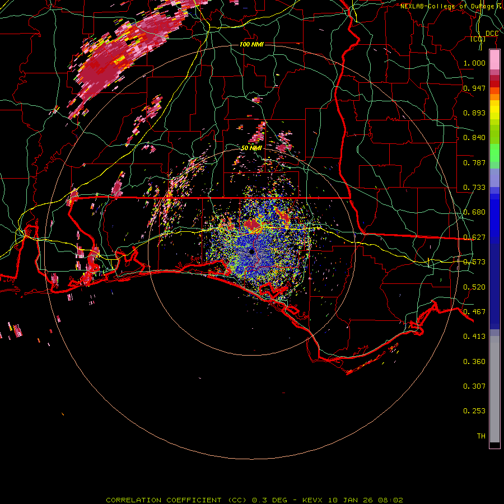Click the 100 NMI range ring label
The height and width of the screenshot is (504, 504).
[x=251, y=44]
